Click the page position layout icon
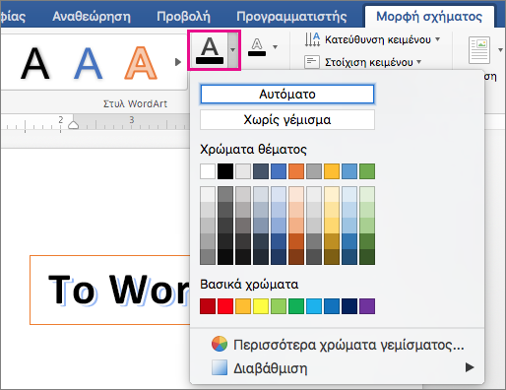This screenshot has width=506, height=390. (479, 50)
